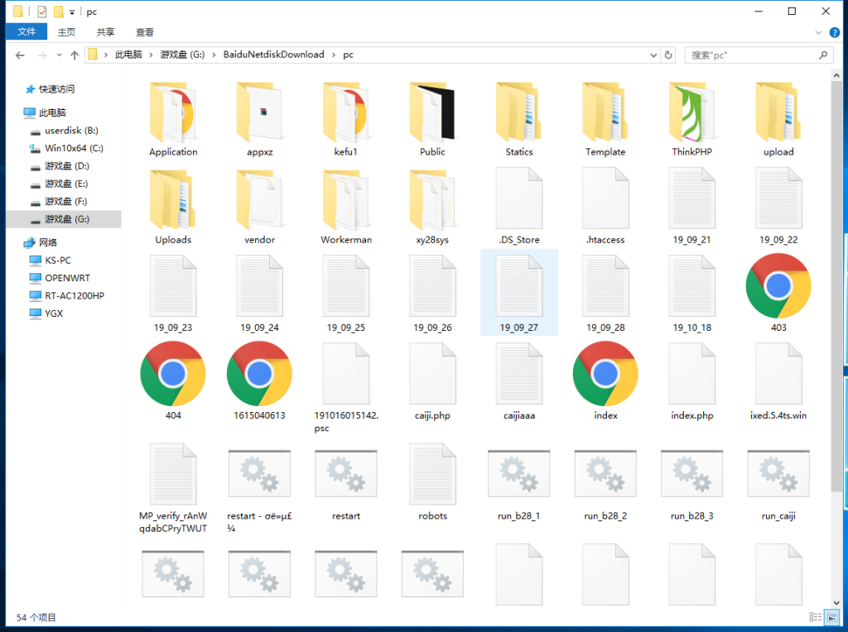Refresh the current folder
848x632 pixels.
pyautogui.click(x=668, y=55)
